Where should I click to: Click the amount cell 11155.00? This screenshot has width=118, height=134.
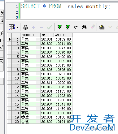tap(63, 91)
